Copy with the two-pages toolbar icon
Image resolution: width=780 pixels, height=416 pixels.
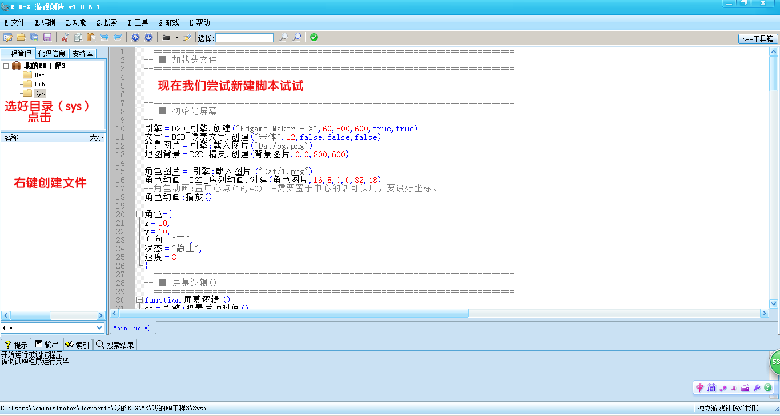pos(78,38)
